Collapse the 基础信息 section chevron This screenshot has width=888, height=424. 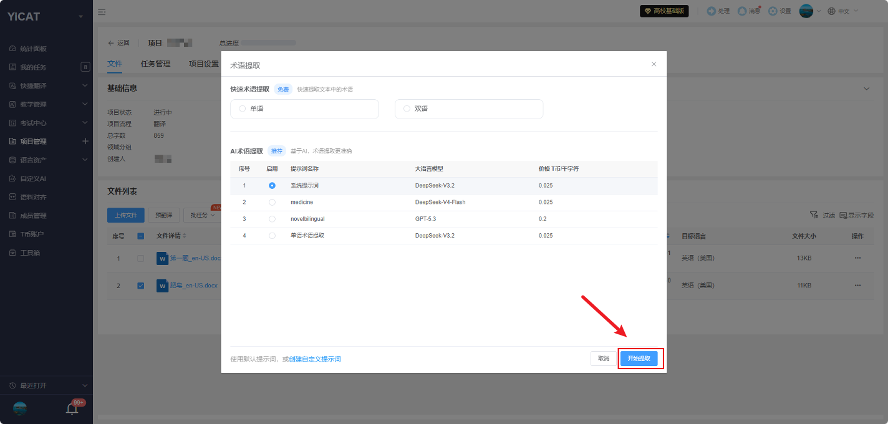(866, 89)
